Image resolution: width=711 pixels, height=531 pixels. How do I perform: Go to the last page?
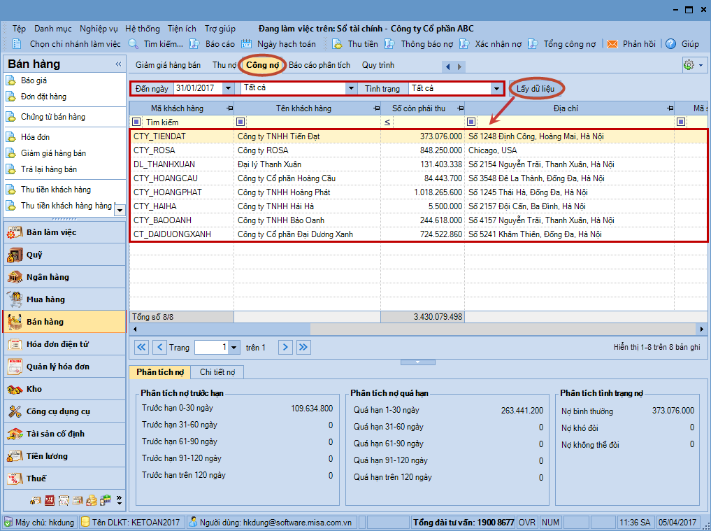[x=303, y=348]
